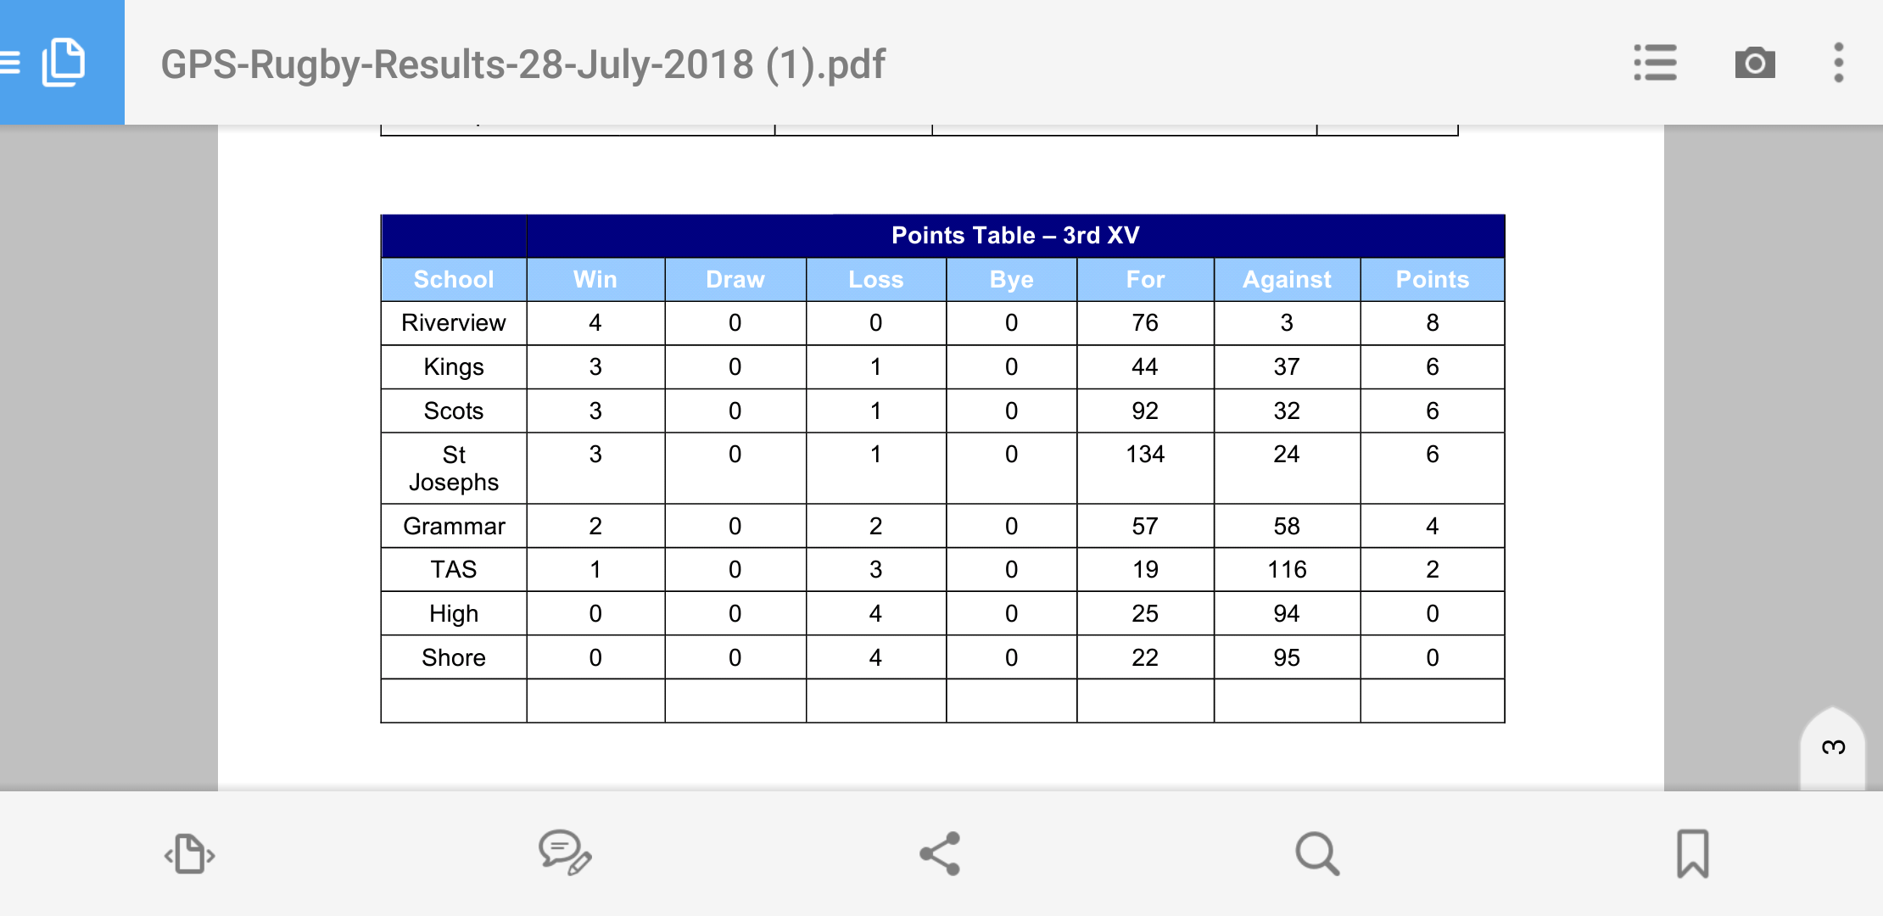Bookmark the current page
1883x916 pixels.
(1693, 853)
